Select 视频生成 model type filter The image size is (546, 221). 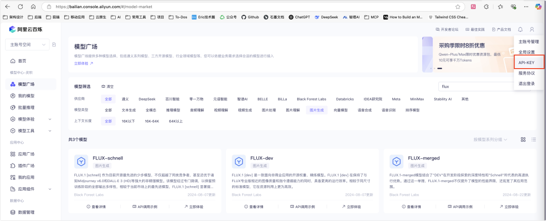[x=245, y=110]
